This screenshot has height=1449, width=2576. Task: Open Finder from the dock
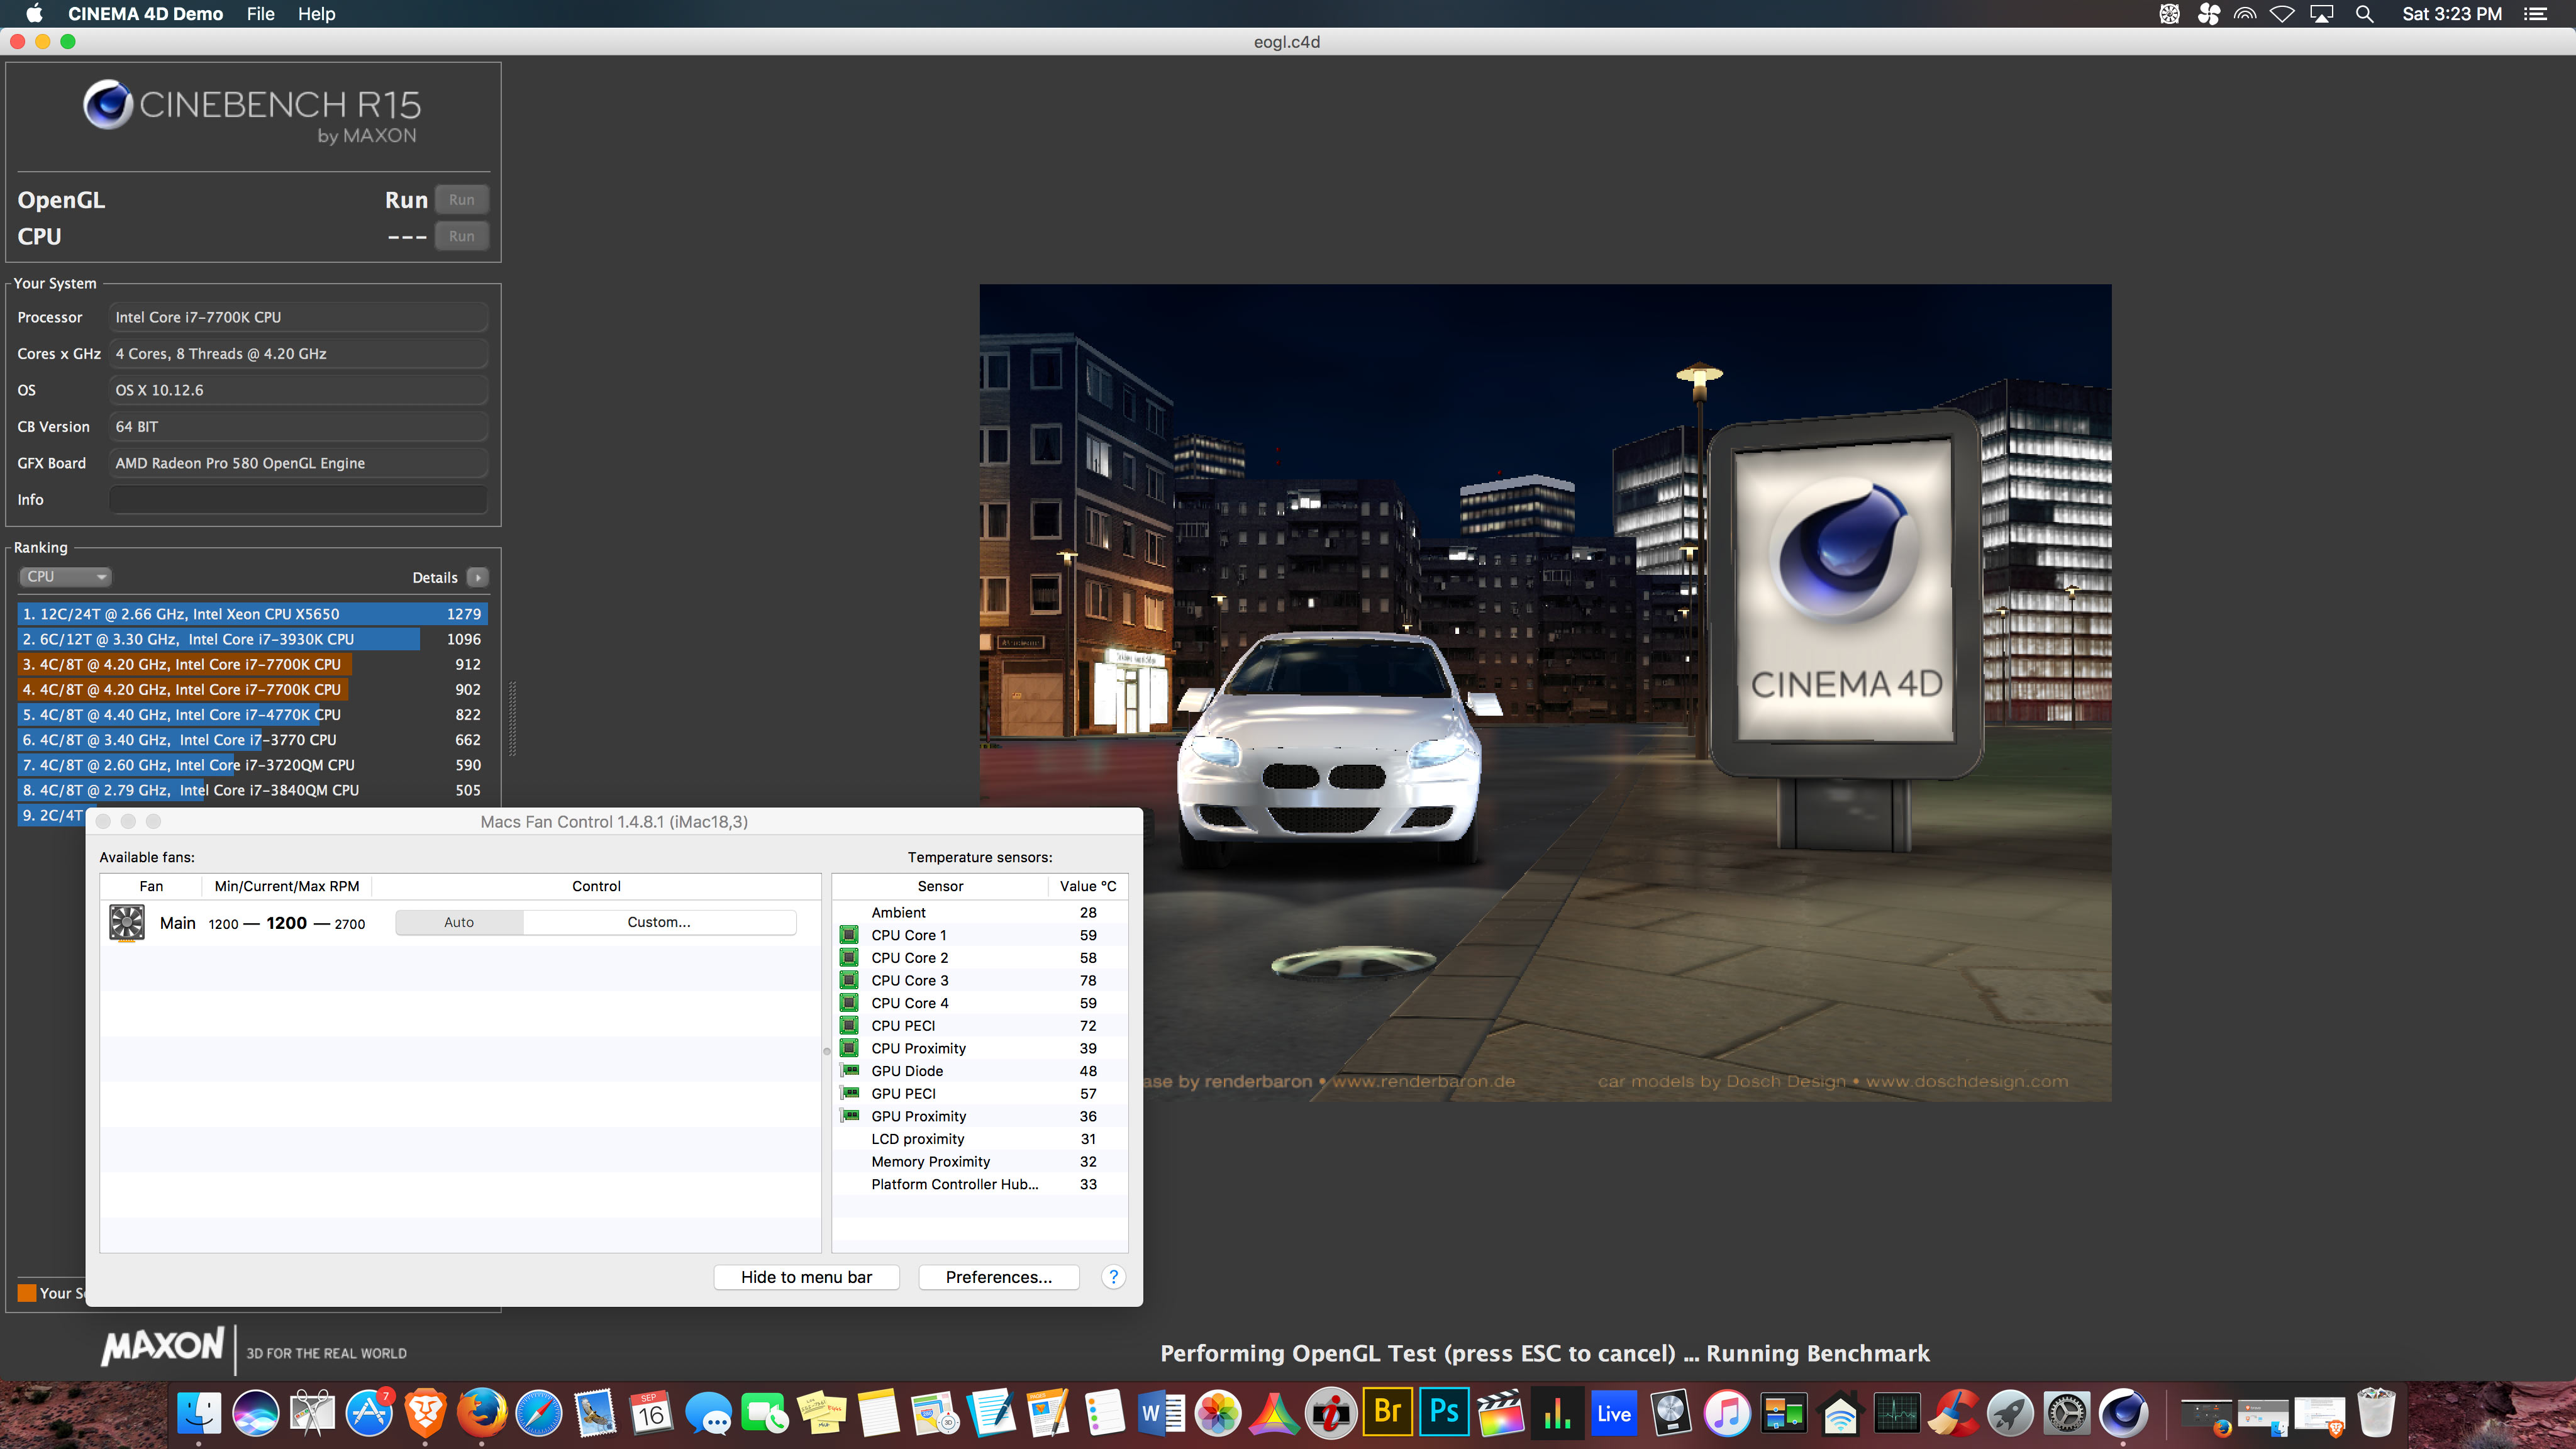[x=199, y=1414]
